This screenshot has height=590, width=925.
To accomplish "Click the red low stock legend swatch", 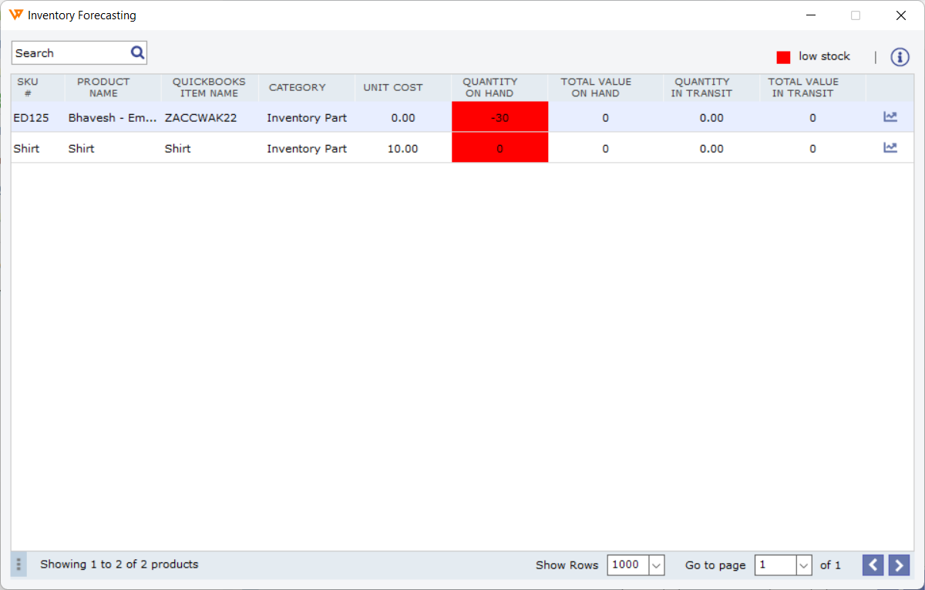I will point(784,57).
